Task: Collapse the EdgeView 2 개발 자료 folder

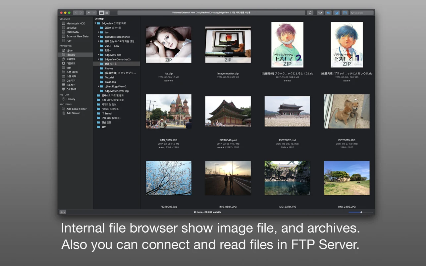Action: (95, 23)
